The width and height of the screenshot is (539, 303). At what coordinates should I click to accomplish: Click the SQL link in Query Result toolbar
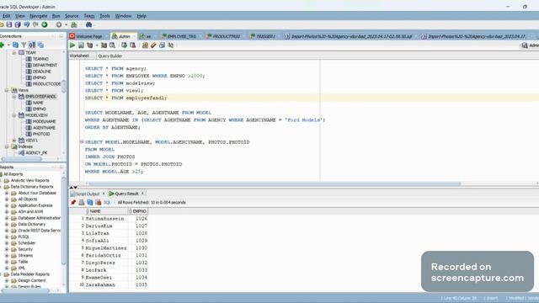pyautogui.click(x=107, y=202)
